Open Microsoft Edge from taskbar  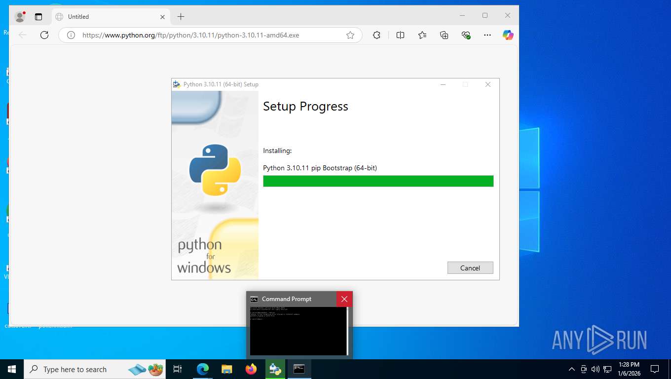click(x=202, y=369)
